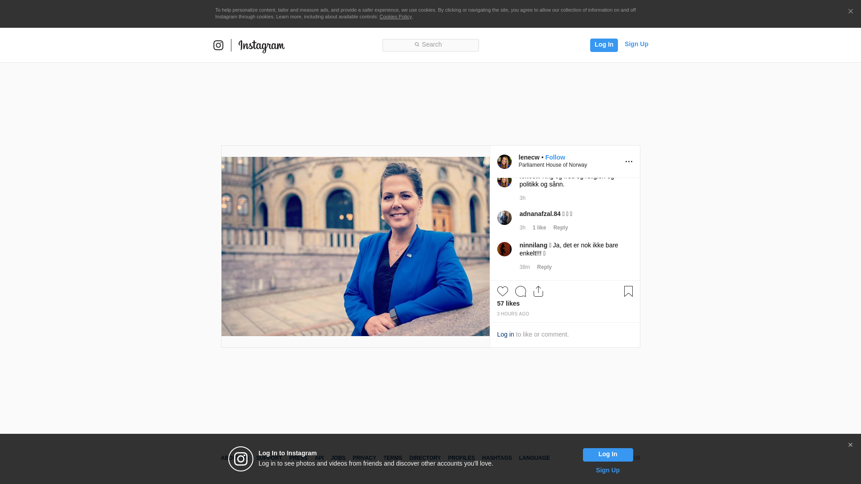Open the post options three-dot menu
The image size is (861, 484).
629,162
